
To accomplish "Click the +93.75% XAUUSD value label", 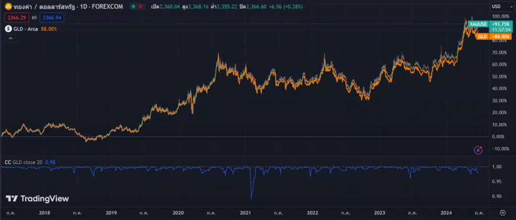I will (500, 24).
